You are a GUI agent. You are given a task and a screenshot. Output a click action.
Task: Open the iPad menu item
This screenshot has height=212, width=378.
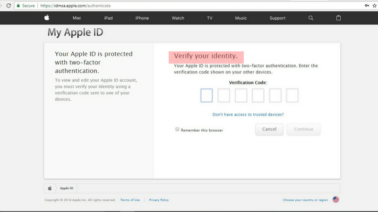(108, 18)
